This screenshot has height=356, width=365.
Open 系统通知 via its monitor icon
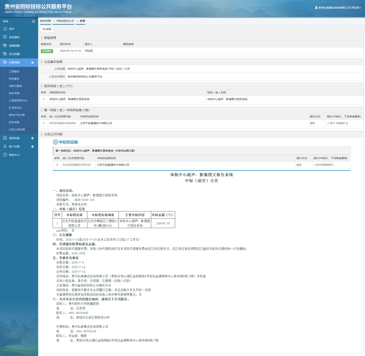tap(5, 37)
